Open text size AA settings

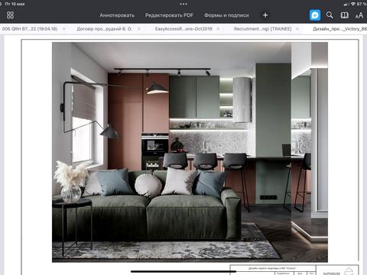[359, 15]
